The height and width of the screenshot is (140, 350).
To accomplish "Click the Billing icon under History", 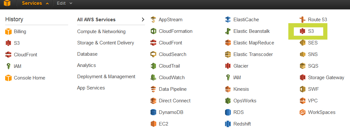I will coord(8,32).
